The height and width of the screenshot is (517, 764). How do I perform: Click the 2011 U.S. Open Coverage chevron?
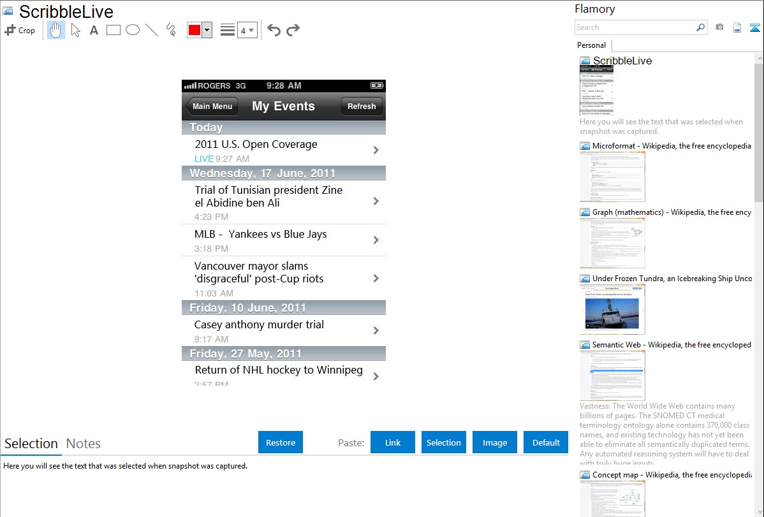coord(376,150)
